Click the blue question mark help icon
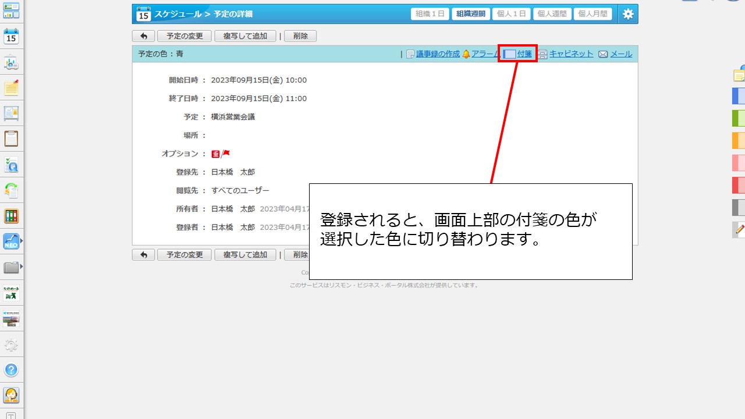Screen dimensions: 745x419 pyautogui.click(x=11, y=370)
